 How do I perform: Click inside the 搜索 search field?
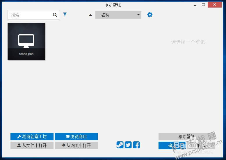(x=31, y=15)
